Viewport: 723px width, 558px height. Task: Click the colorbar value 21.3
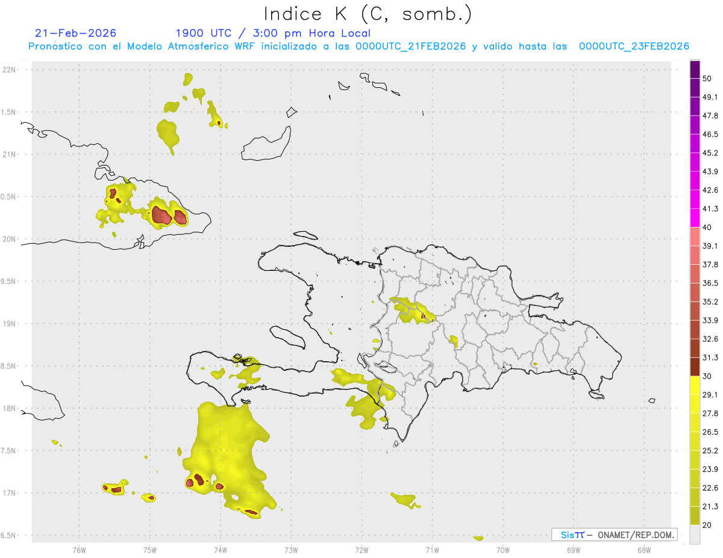point(710,507)
